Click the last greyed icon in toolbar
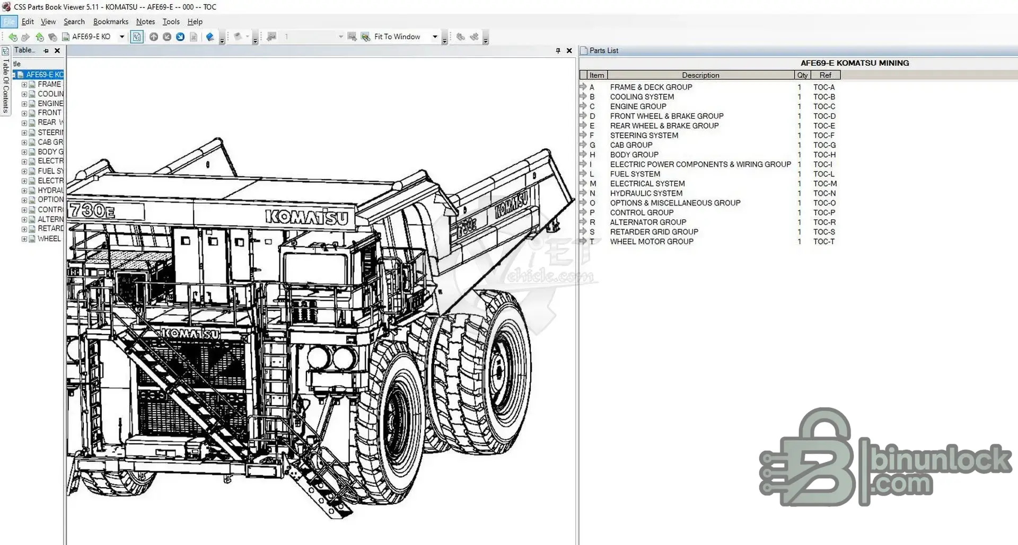Image resolution: width=1018 pixels, height=545 pixels. click(474, 37)
